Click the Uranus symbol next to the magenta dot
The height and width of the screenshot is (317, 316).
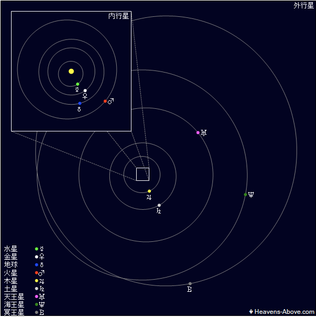pos(204,133)
